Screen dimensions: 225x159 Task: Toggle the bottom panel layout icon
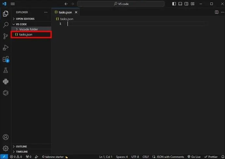pos(180,4)
